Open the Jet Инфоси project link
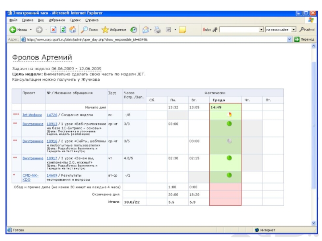The width and height of the screenshot is (322, 241). (x=32, y=115)
